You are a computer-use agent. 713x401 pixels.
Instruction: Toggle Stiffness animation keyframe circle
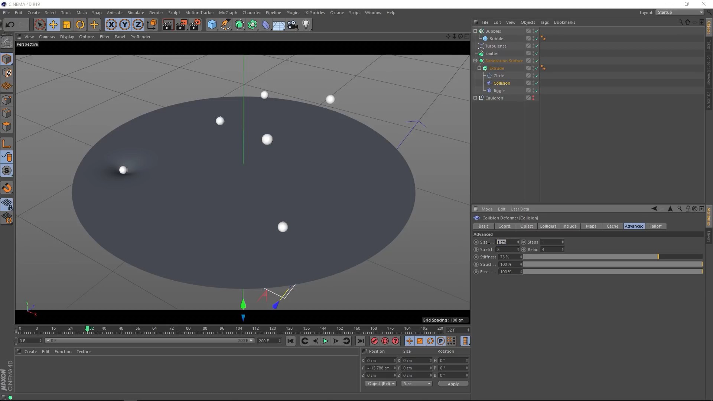tap(476, 257)
